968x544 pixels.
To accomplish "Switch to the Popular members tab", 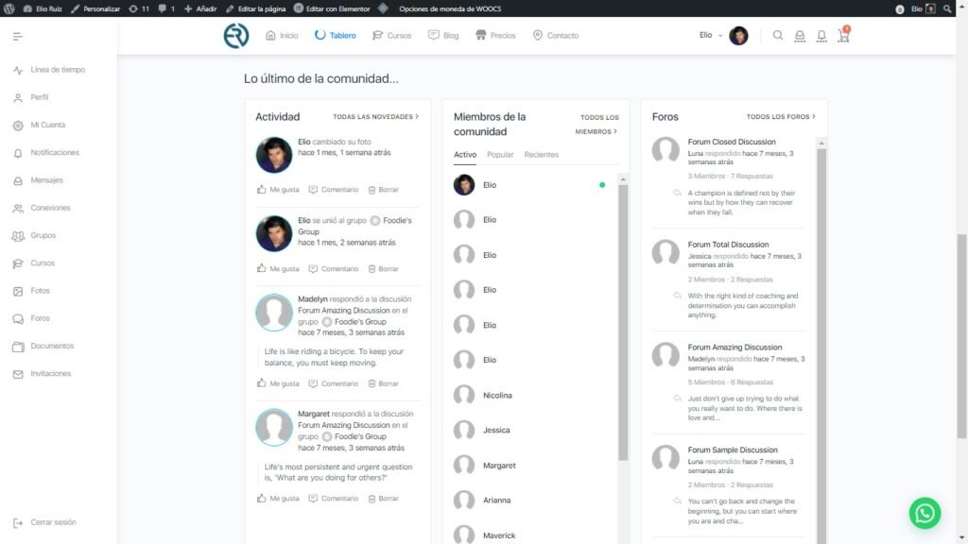I will [500, 155].
